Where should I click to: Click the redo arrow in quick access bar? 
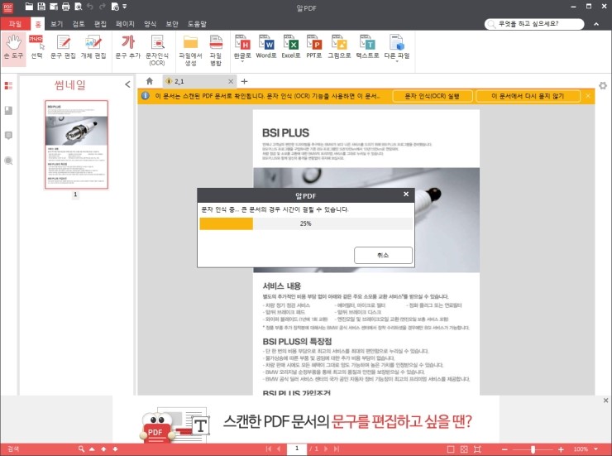103,7
